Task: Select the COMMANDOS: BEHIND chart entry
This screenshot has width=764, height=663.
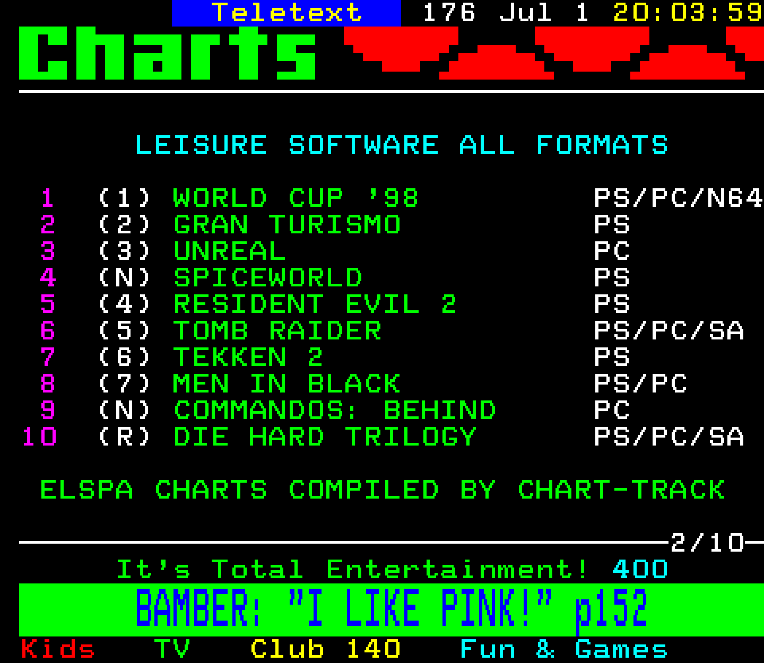Action: pyautogui.click(x=335, y=411)
